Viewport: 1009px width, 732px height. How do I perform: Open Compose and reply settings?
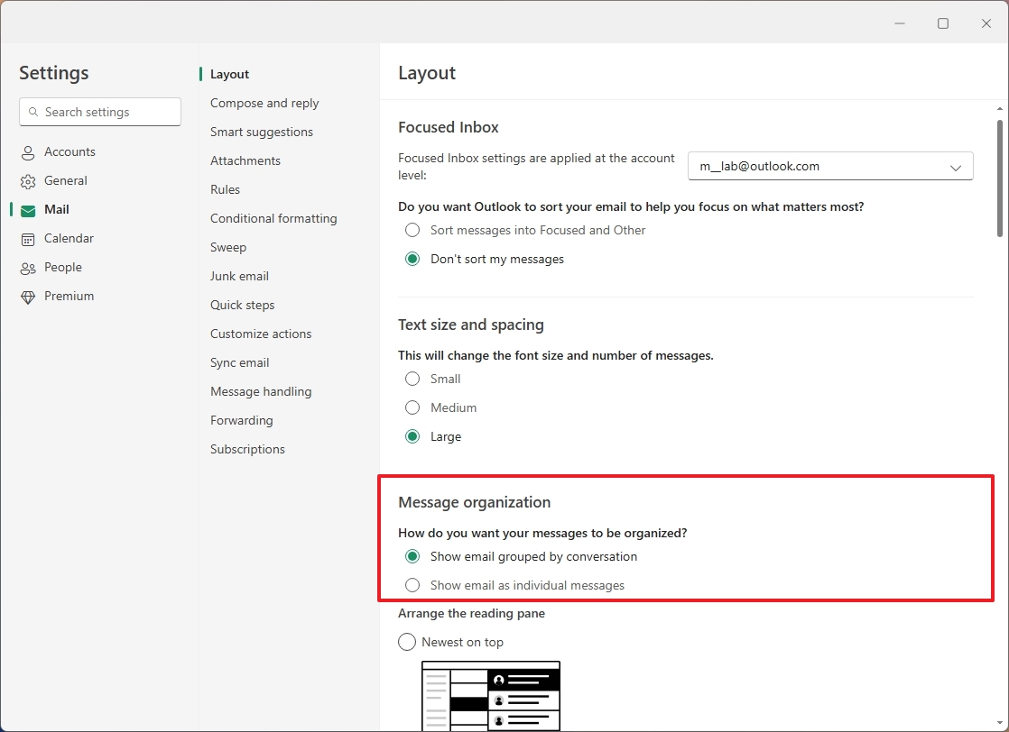(264, 104)
